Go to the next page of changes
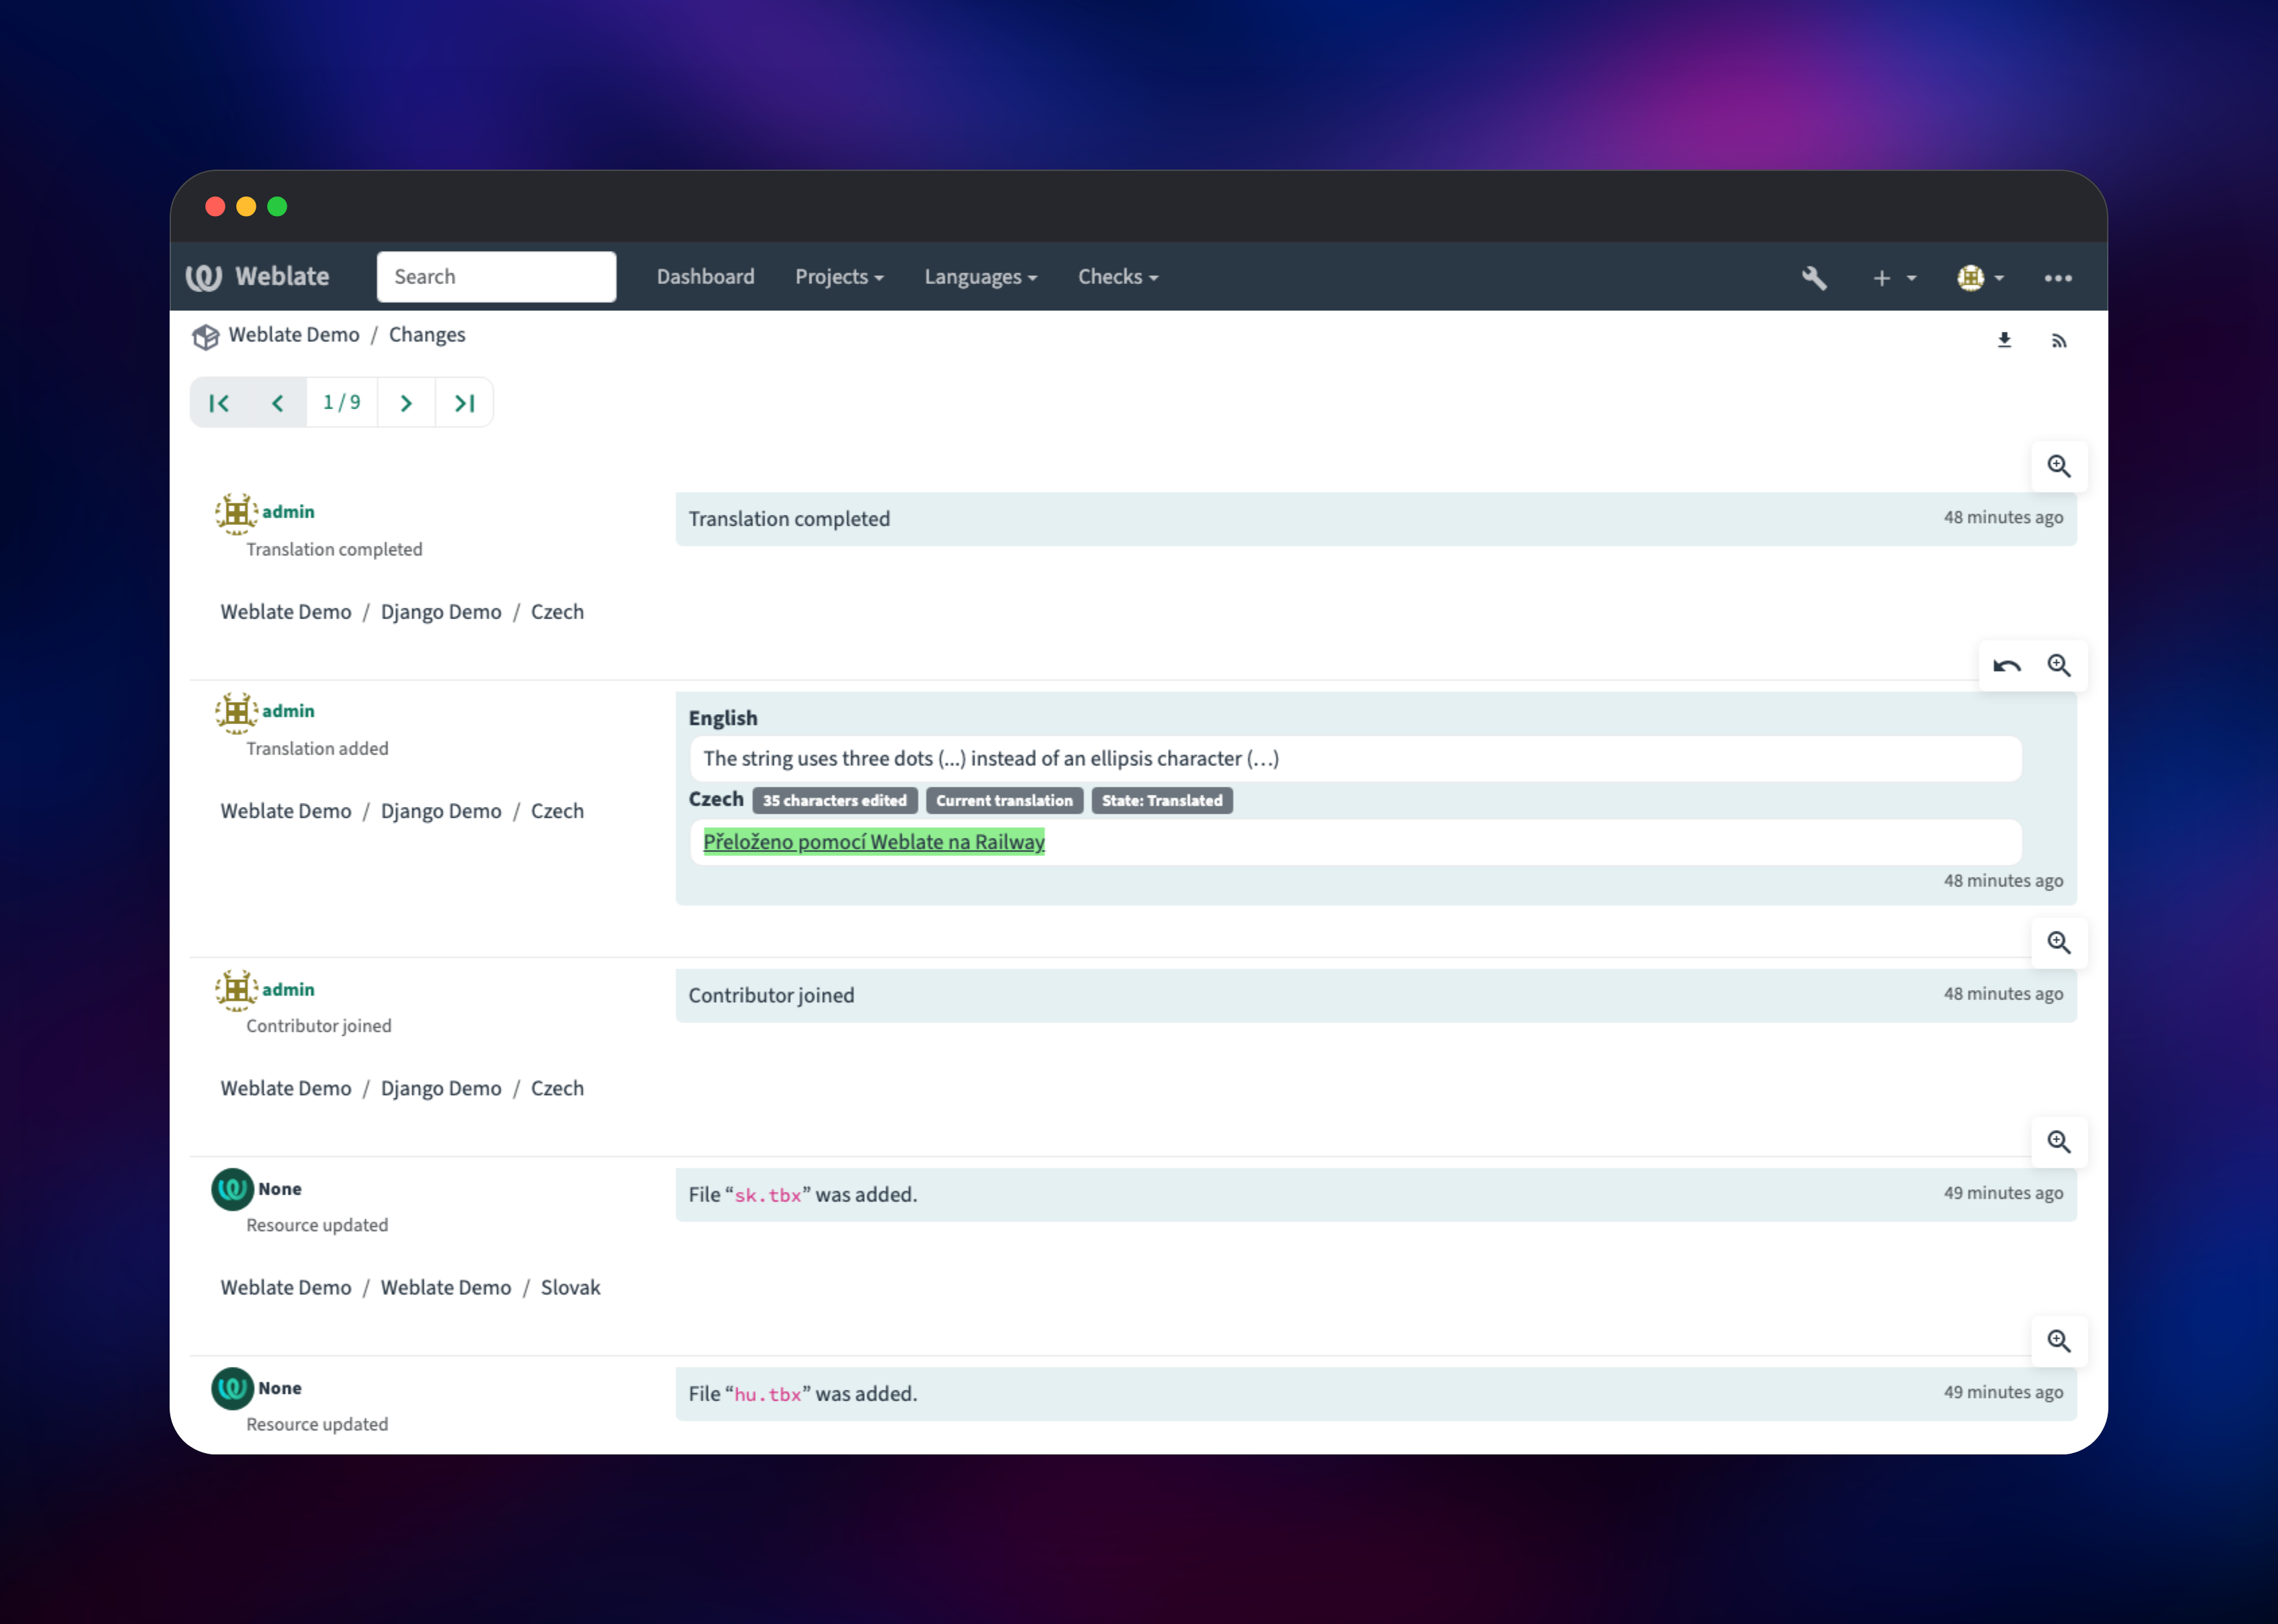The height and width of the screenshot is (1624, 2278). (x=406, y=403)
